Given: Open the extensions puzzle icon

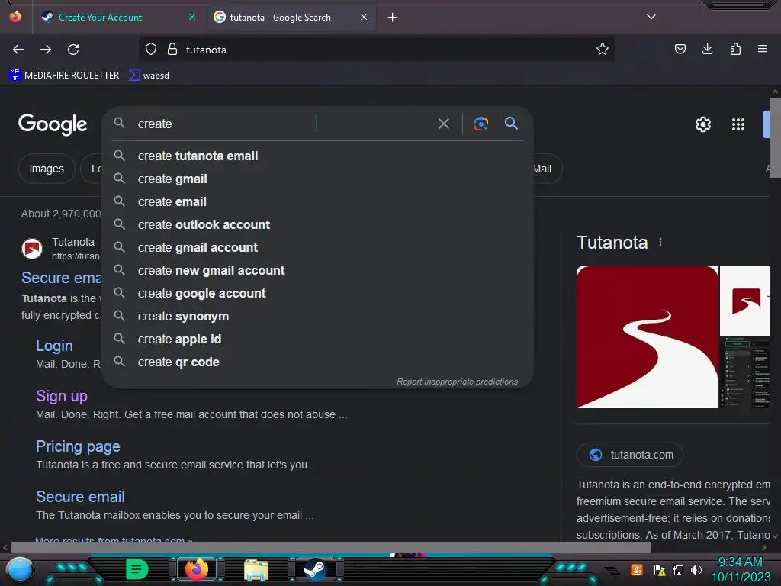Looking at the screenshot, I should (x=735, y=49).
